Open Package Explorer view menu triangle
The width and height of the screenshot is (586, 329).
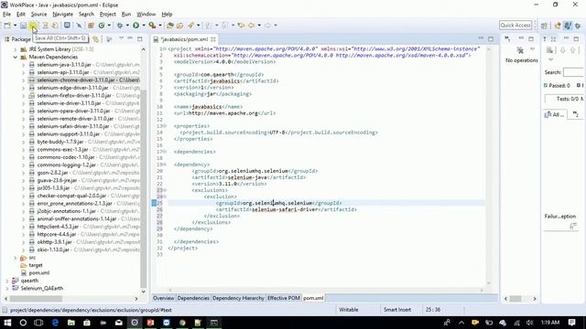pyautogui.click(x=121, y=38)
